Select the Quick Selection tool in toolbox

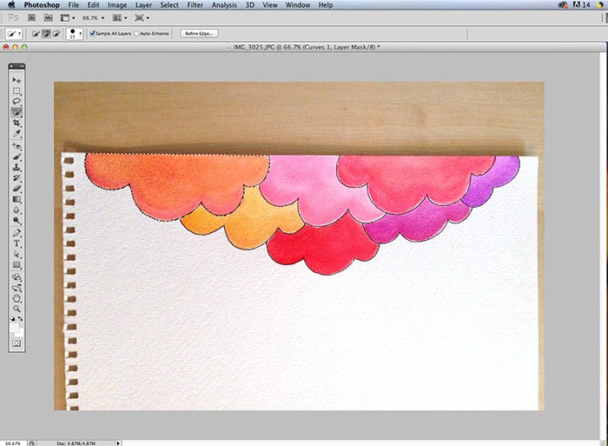pyautogui.click(x=17, y=112)
